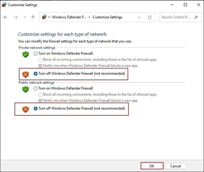Image resolution: width=204 pixels, height=172 pixels.
Task: Click the green shield beside Private network
Action: [x=25, y=54]
